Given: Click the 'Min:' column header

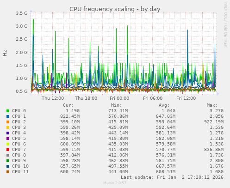Looking at the screenshot, I should pyautogui.click(x=116, y=105).
